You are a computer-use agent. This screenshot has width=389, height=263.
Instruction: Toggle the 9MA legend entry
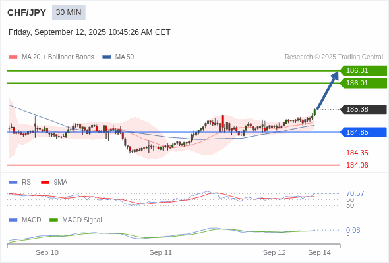[54, 182]
